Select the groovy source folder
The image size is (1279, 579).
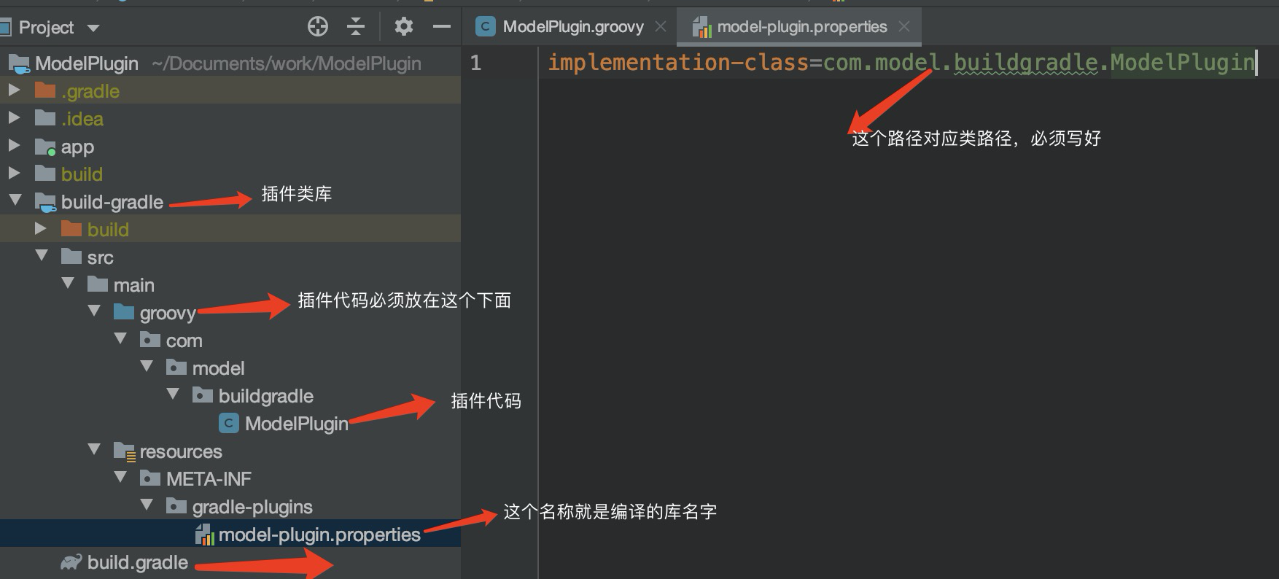(230, 313)
